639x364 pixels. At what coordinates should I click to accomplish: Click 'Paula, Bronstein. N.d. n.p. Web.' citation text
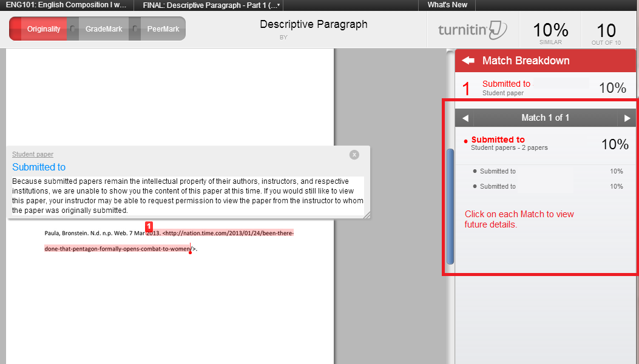pyautogui.click(x=86, y=233)
